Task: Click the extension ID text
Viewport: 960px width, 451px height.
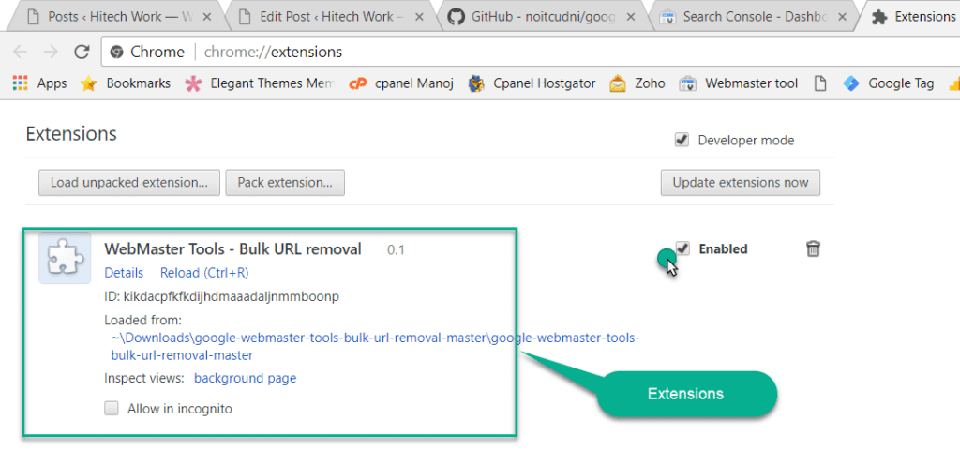Action: (221, 297)
